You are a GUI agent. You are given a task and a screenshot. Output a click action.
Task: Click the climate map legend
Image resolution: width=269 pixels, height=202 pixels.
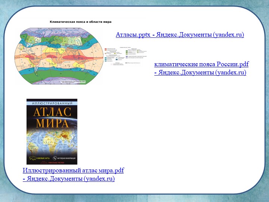coord(126,56)
